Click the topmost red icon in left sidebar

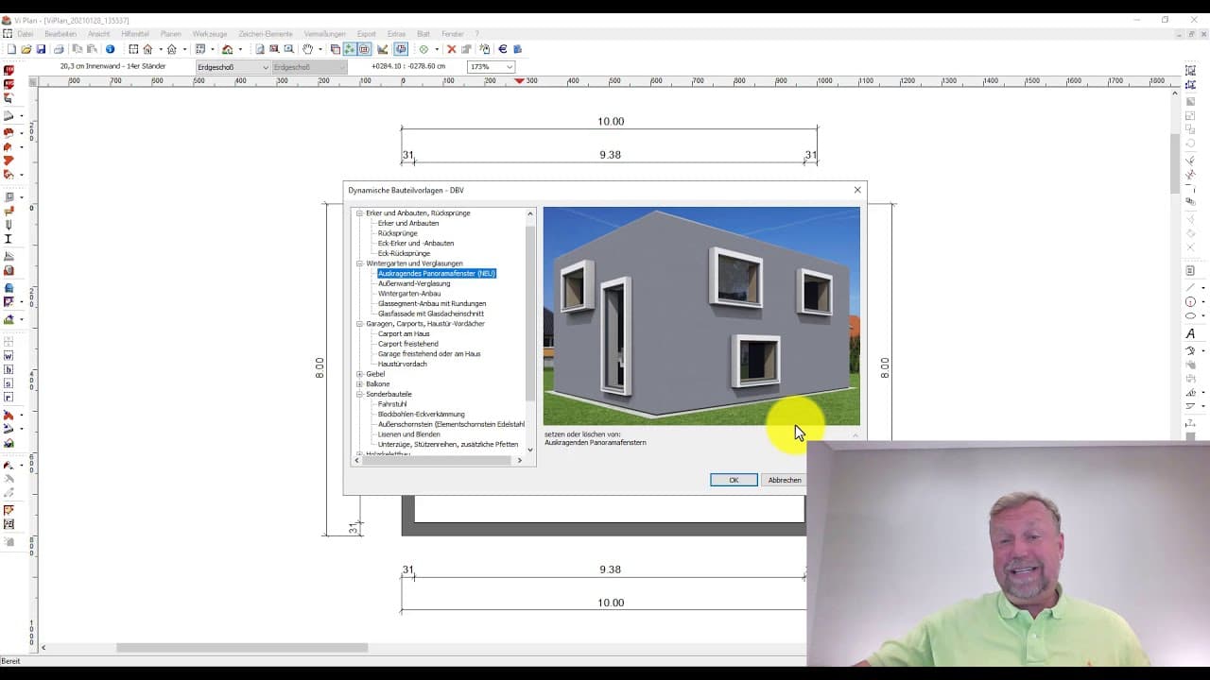click(9, 71)
